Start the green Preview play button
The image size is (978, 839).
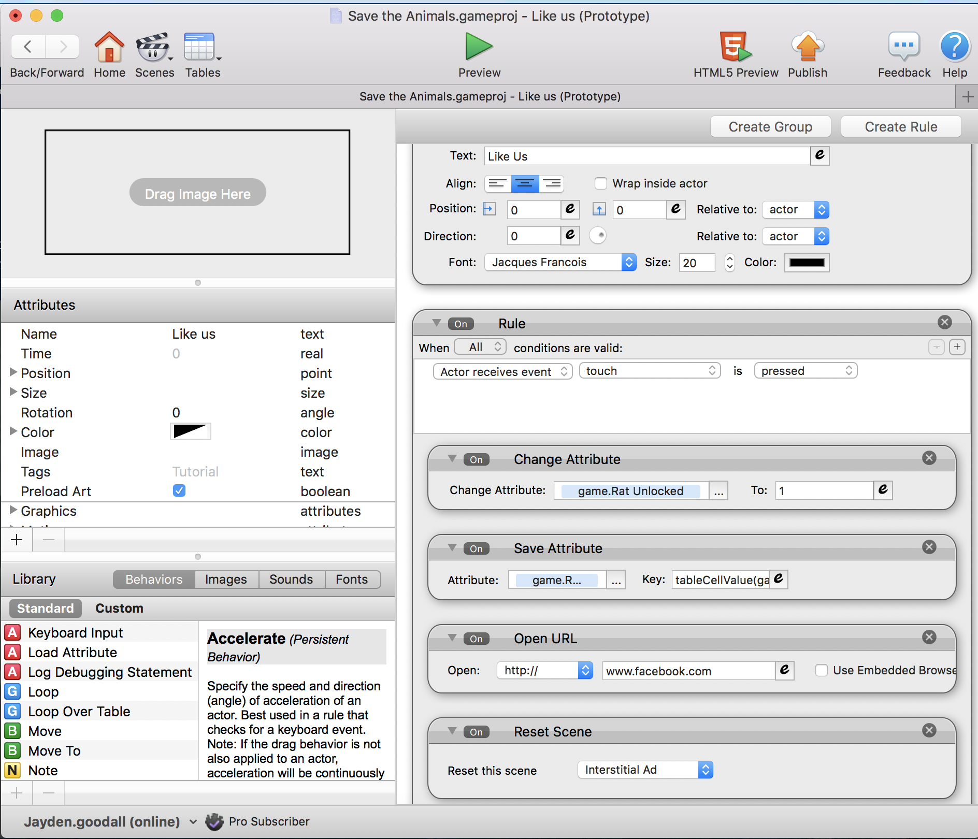click(x=479, y=47)
